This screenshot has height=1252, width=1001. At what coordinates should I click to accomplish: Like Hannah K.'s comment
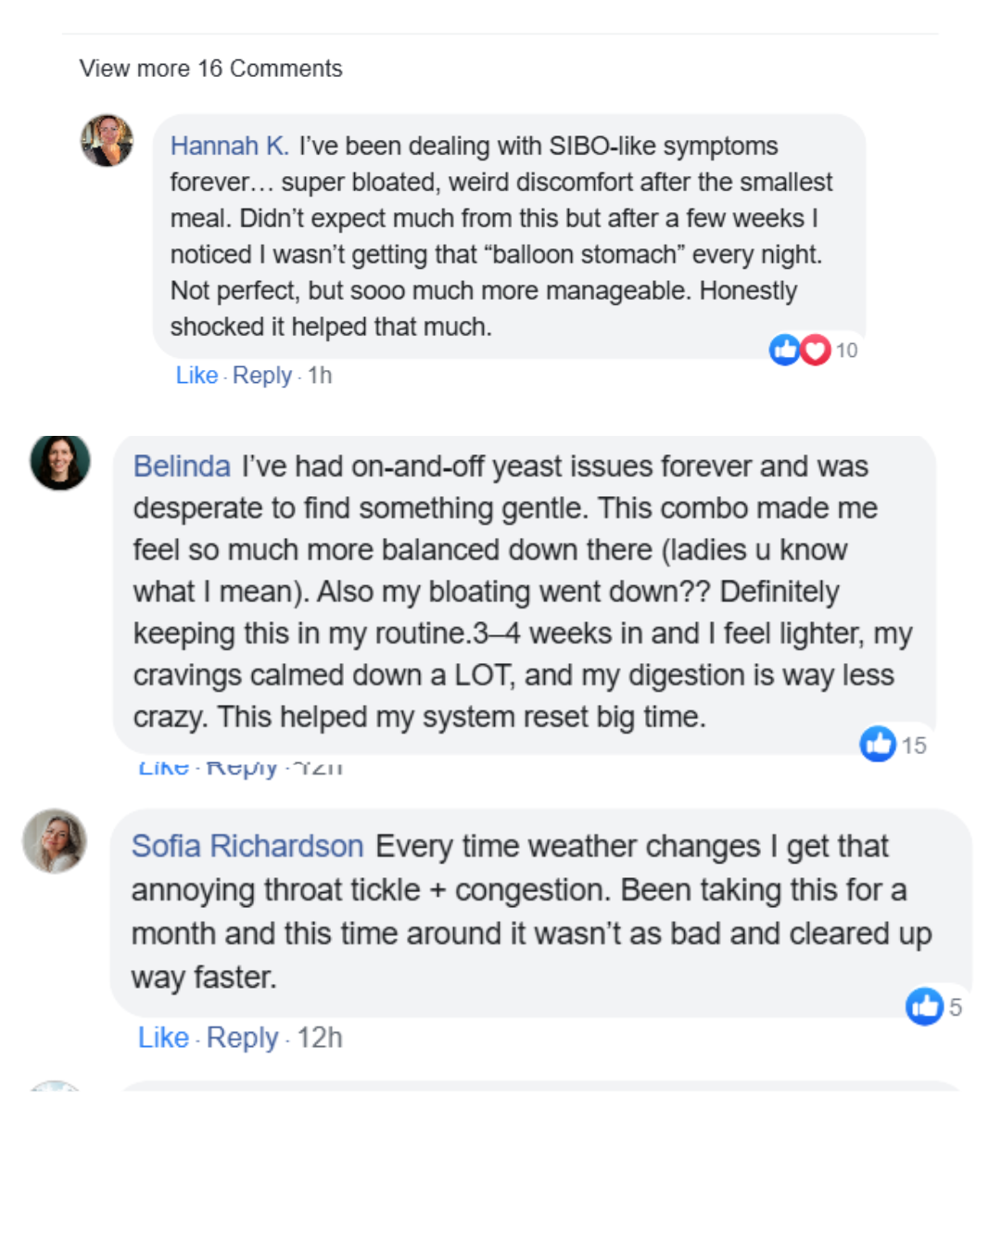196,376
